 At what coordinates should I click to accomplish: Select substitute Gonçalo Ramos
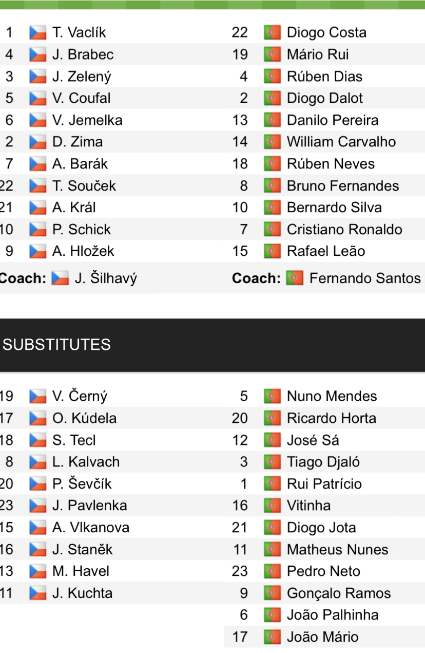click(339, 593)
